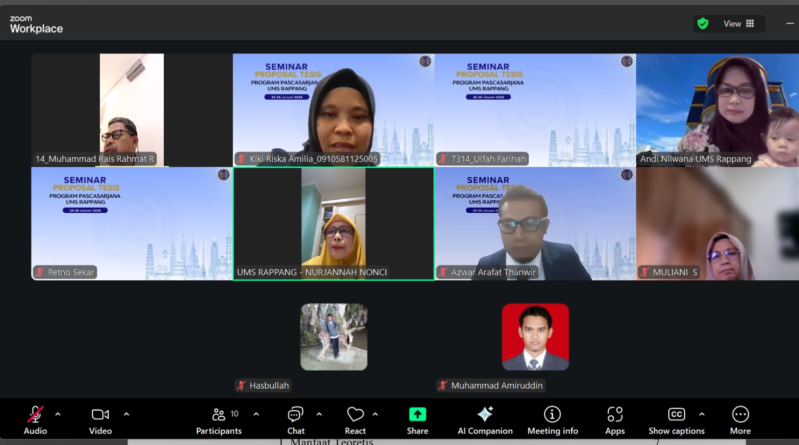Open Meeting info
The width and height of the screenshot is (799, 445).
pyautogui.click(x=552, y=421)
